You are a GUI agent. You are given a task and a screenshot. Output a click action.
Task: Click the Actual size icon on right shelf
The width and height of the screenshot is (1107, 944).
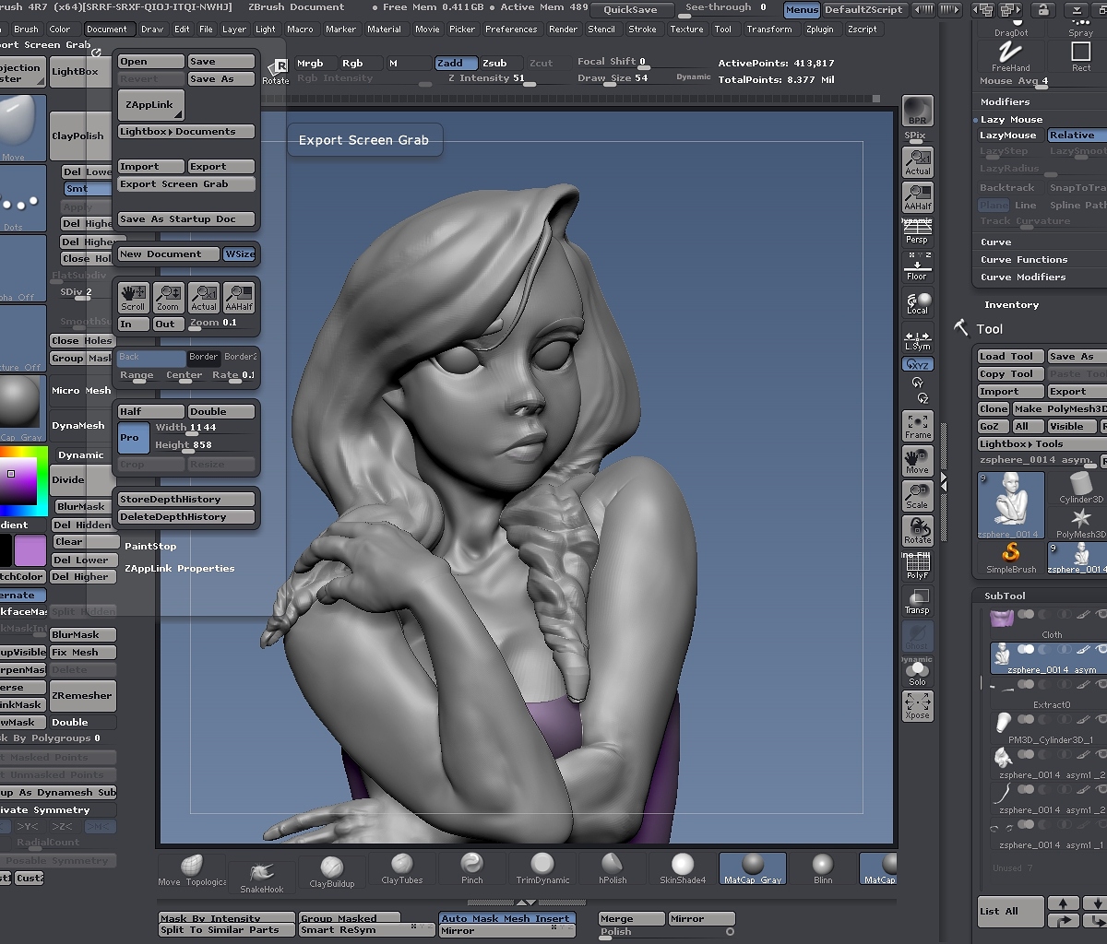pyautogui.click(x=917, y=162)
